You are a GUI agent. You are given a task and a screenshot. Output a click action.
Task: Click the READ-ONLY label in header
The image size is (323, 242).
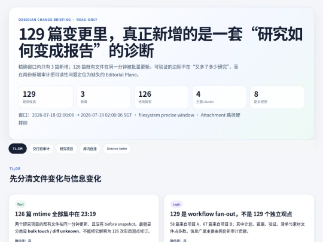coord(87,20)
